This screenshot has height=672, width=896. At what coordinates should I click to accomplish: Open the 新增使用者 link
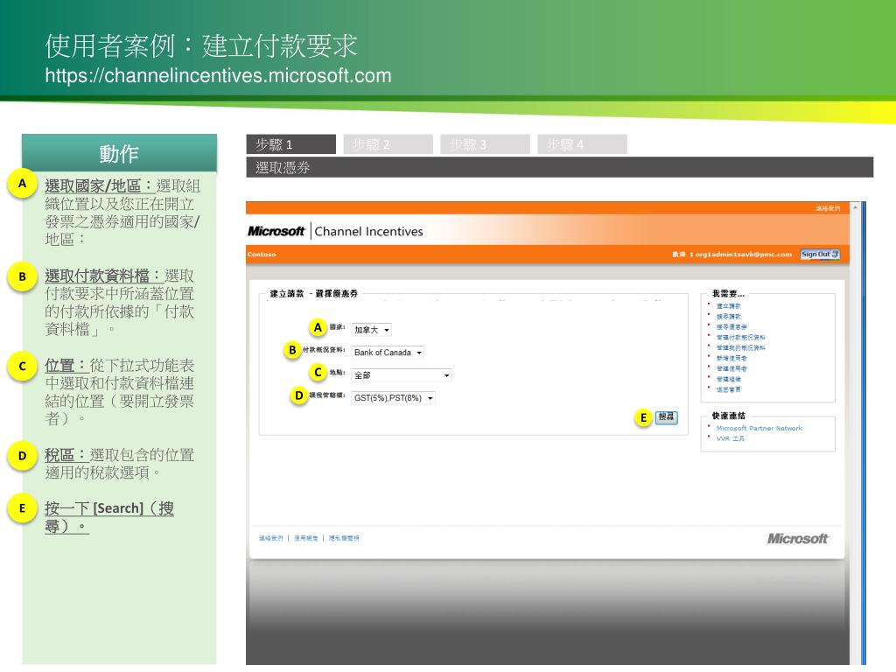[731, 358]
